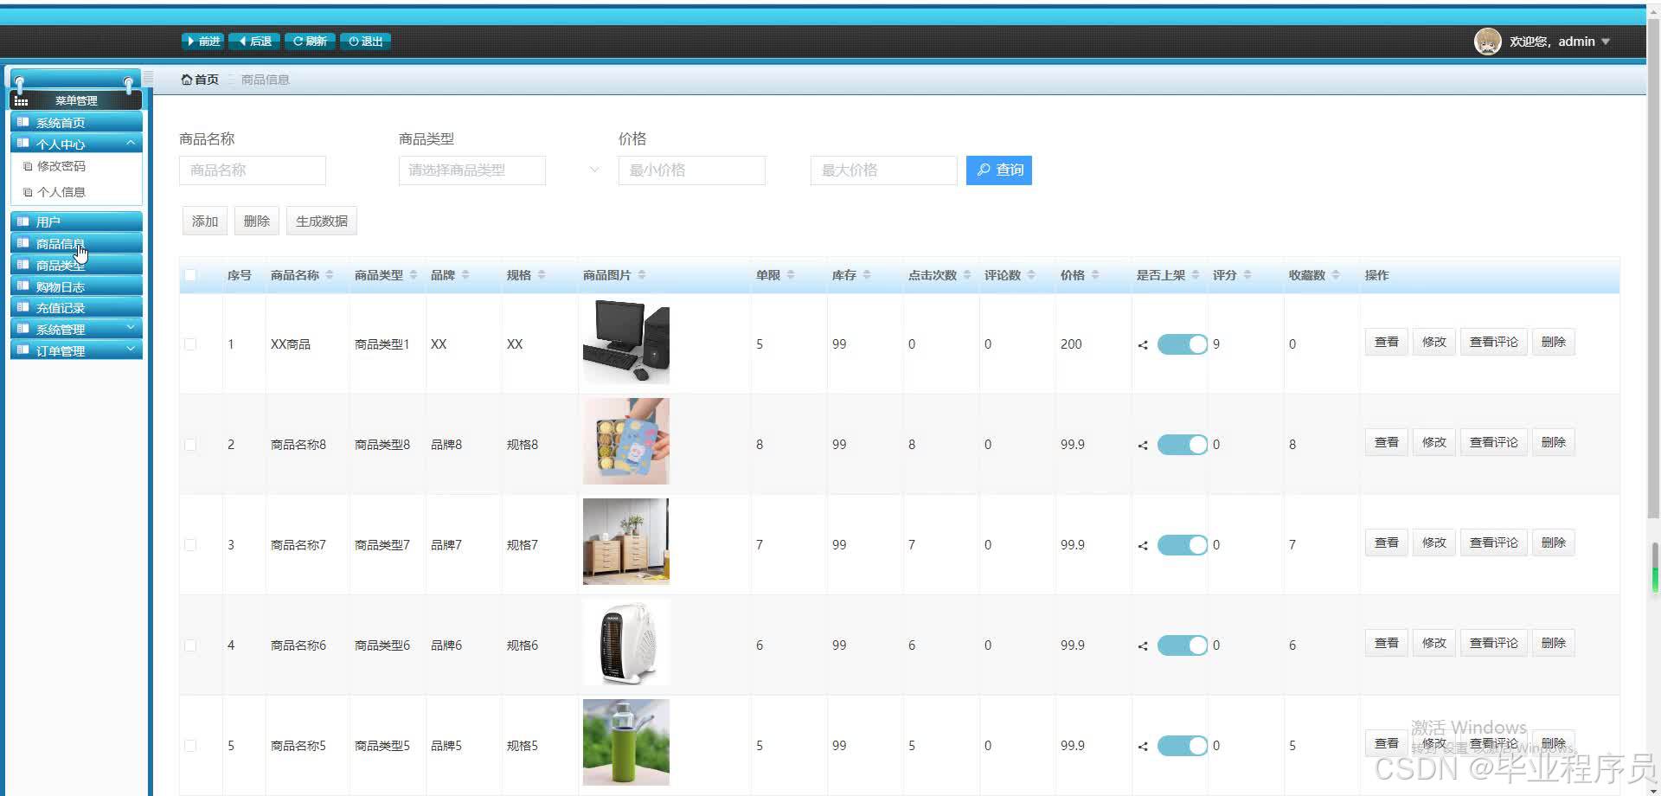Open the computer product image thumbnail

626,341
